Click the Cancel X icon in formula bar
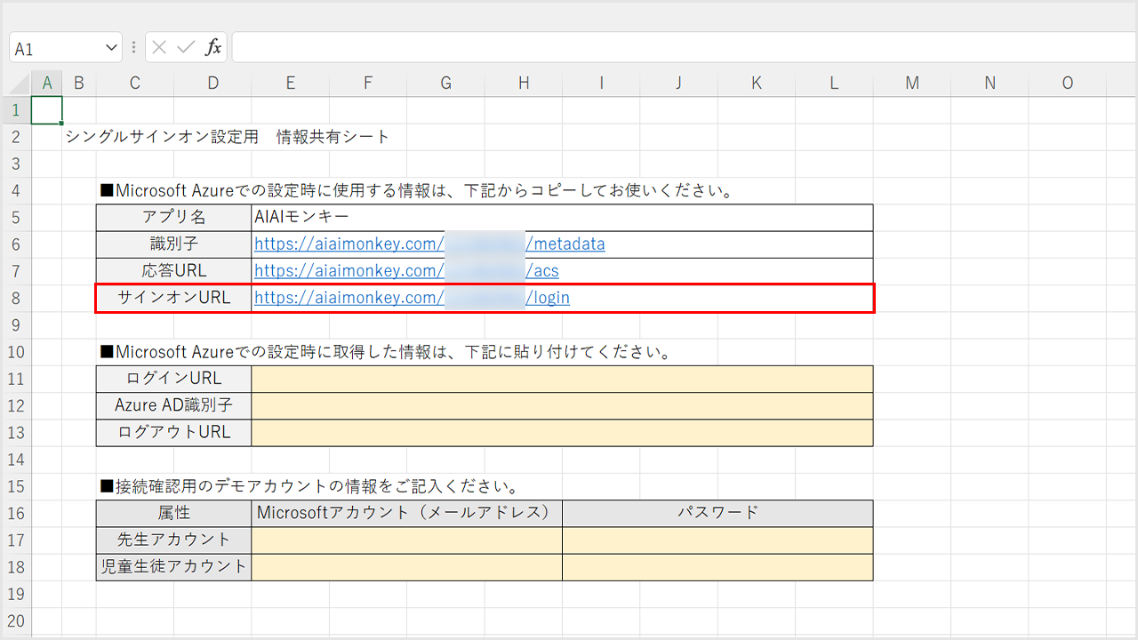 159,48
